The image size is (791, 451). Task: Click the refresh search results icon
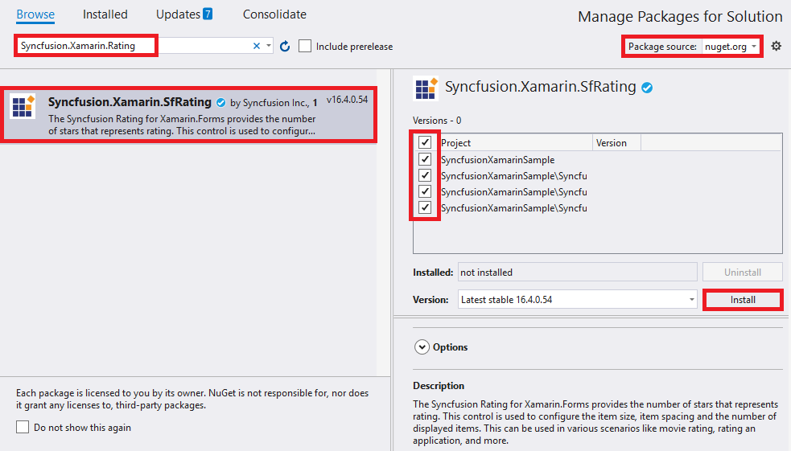[x=285, y=47]
